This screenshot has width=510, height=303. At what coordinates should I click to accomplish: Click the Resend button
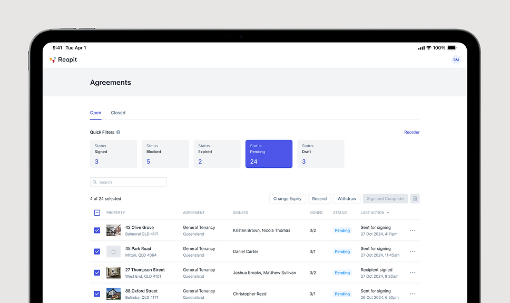pyautogui.click(x=319, y=199)
